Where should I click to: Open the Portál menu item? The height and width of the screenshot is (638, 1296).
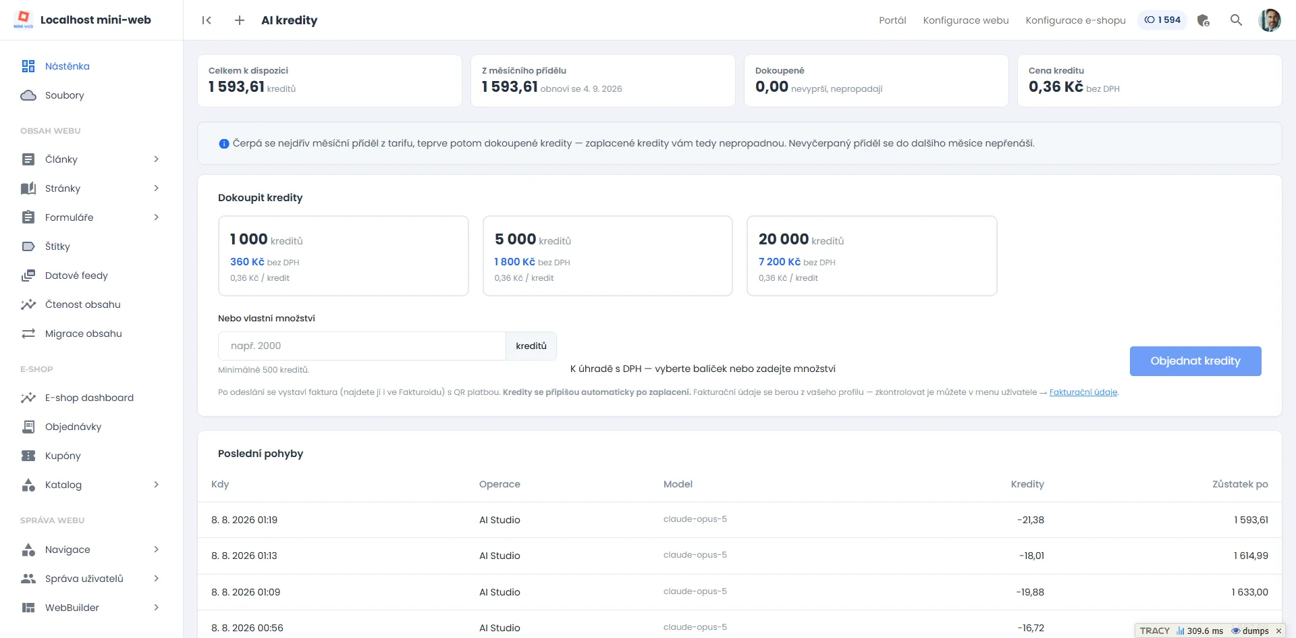(892, 20)
